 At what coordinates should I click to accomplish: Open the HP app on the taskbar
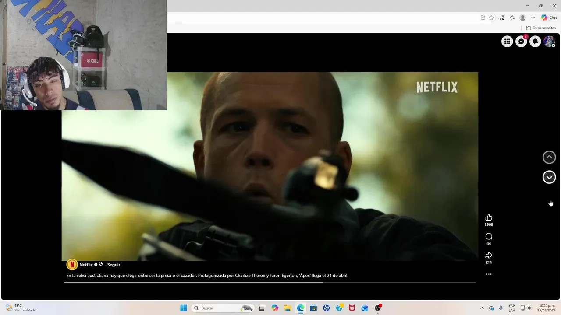326,308
